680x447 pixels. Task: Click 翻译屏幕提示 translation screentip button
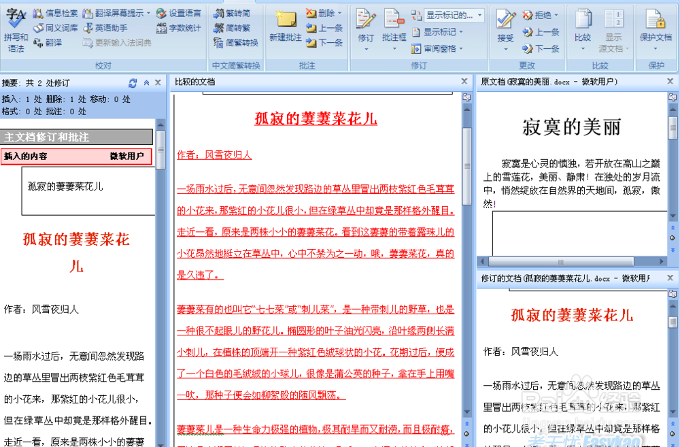coord(113,14)
